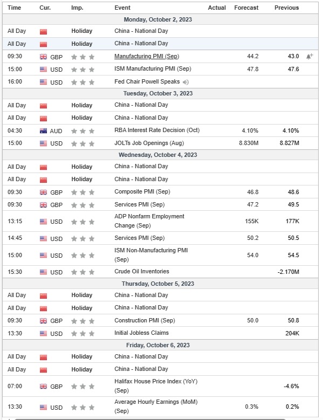Click the US flag on ISM Manufacturing PMI row
Image resolution: width=323 pixels, height=420 pixels.
point(43,70)
